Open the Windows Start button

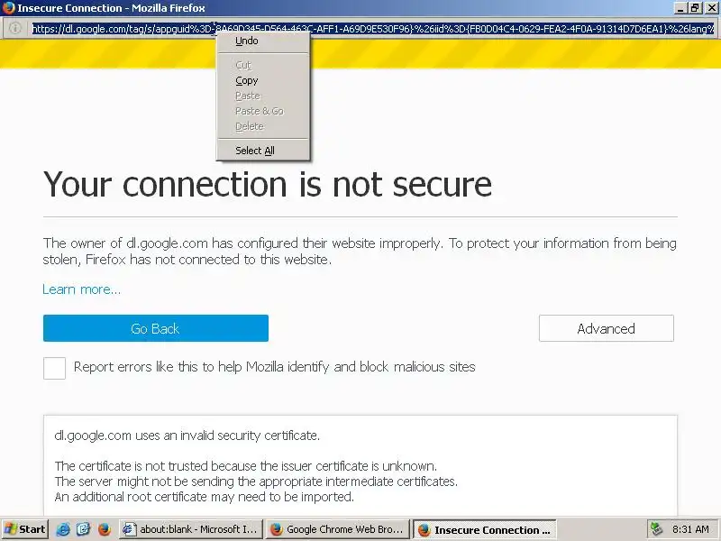click(25, 529)
